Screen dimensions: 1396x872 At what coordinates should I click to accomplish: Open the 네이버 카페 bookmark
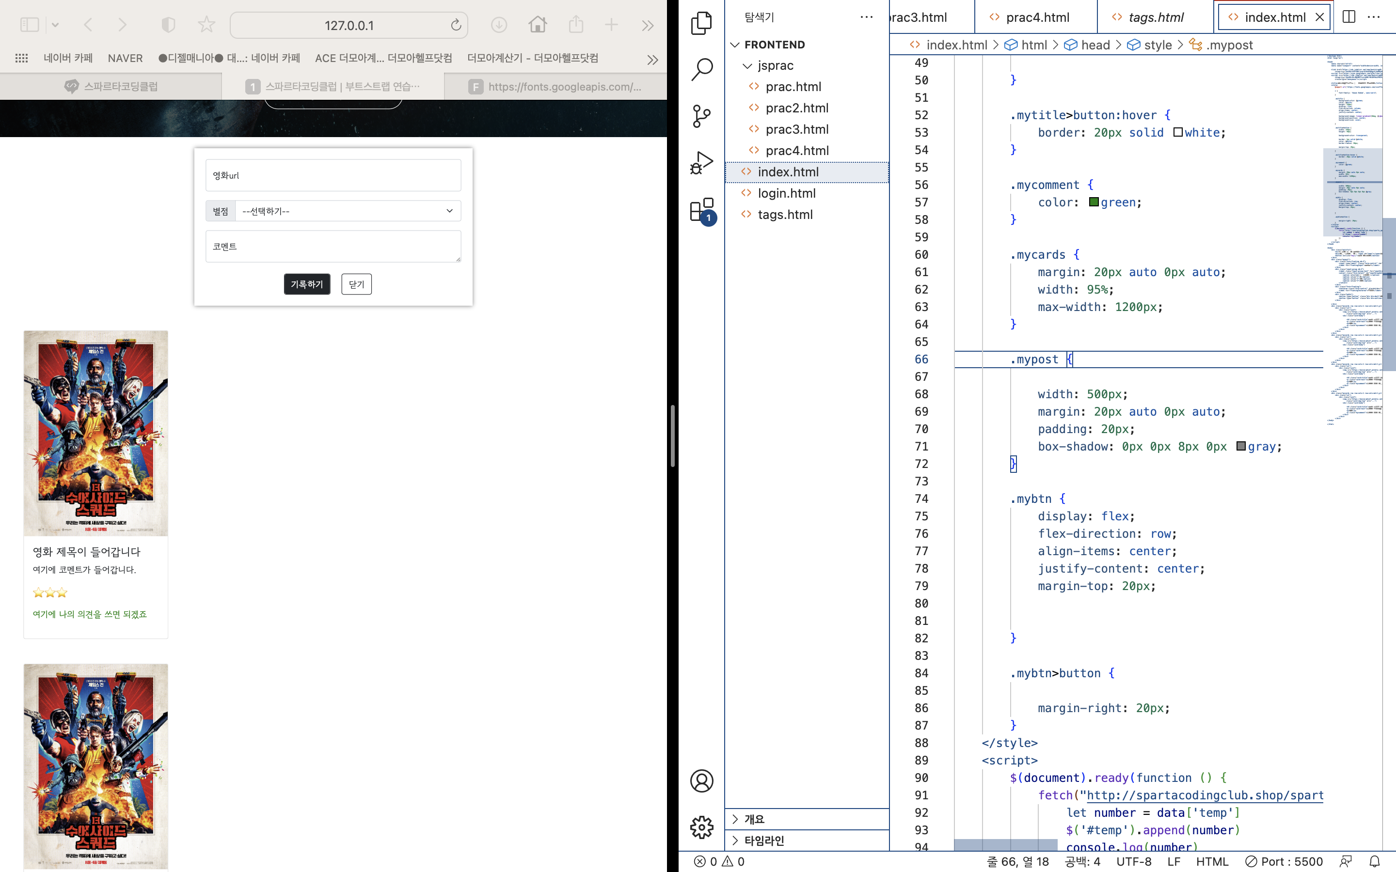click(68, 58)
